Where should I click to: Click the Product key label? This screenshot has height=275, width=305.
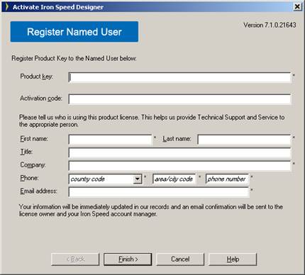(x=37, y=77)
